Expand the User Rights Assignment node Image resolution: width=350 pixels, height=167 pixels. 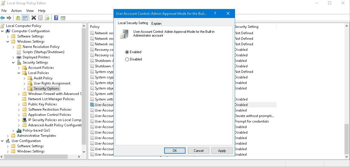point(24,83)
